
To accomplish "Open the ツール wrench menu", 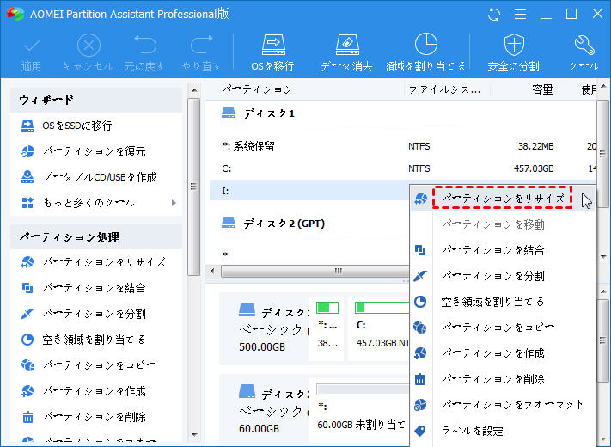I will click(584, 52).
